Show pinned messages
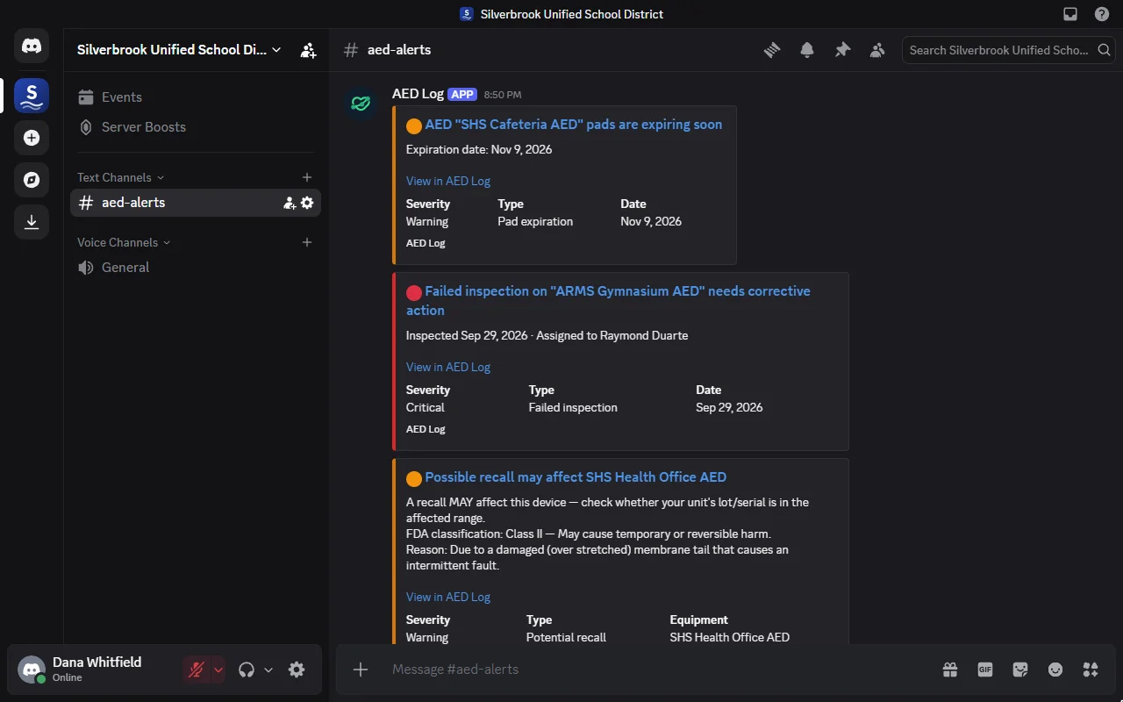This screenshot has width=1123, height=702. 842,50
